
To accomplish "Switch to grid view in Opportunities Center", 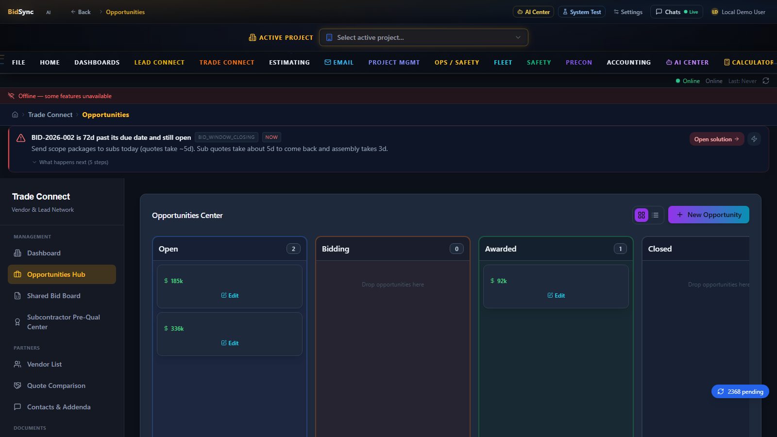I will coord(642,215).
